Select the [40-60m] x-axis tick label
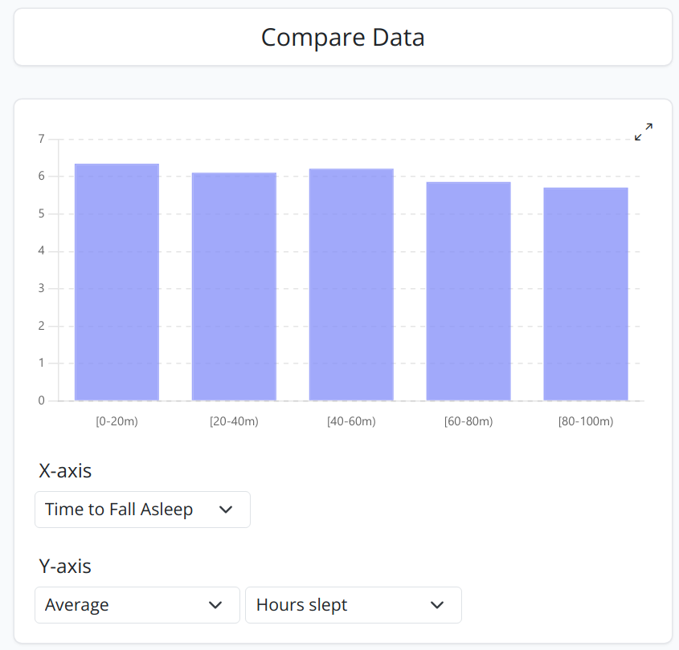 351,421
